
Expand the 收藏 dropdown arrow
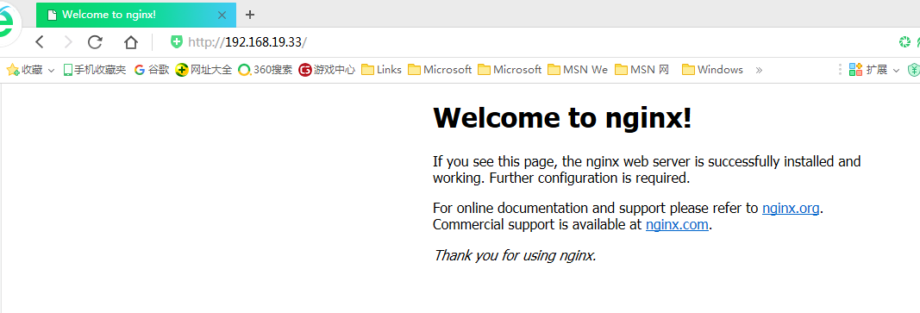pyautogui.click(x=51, y=71)
